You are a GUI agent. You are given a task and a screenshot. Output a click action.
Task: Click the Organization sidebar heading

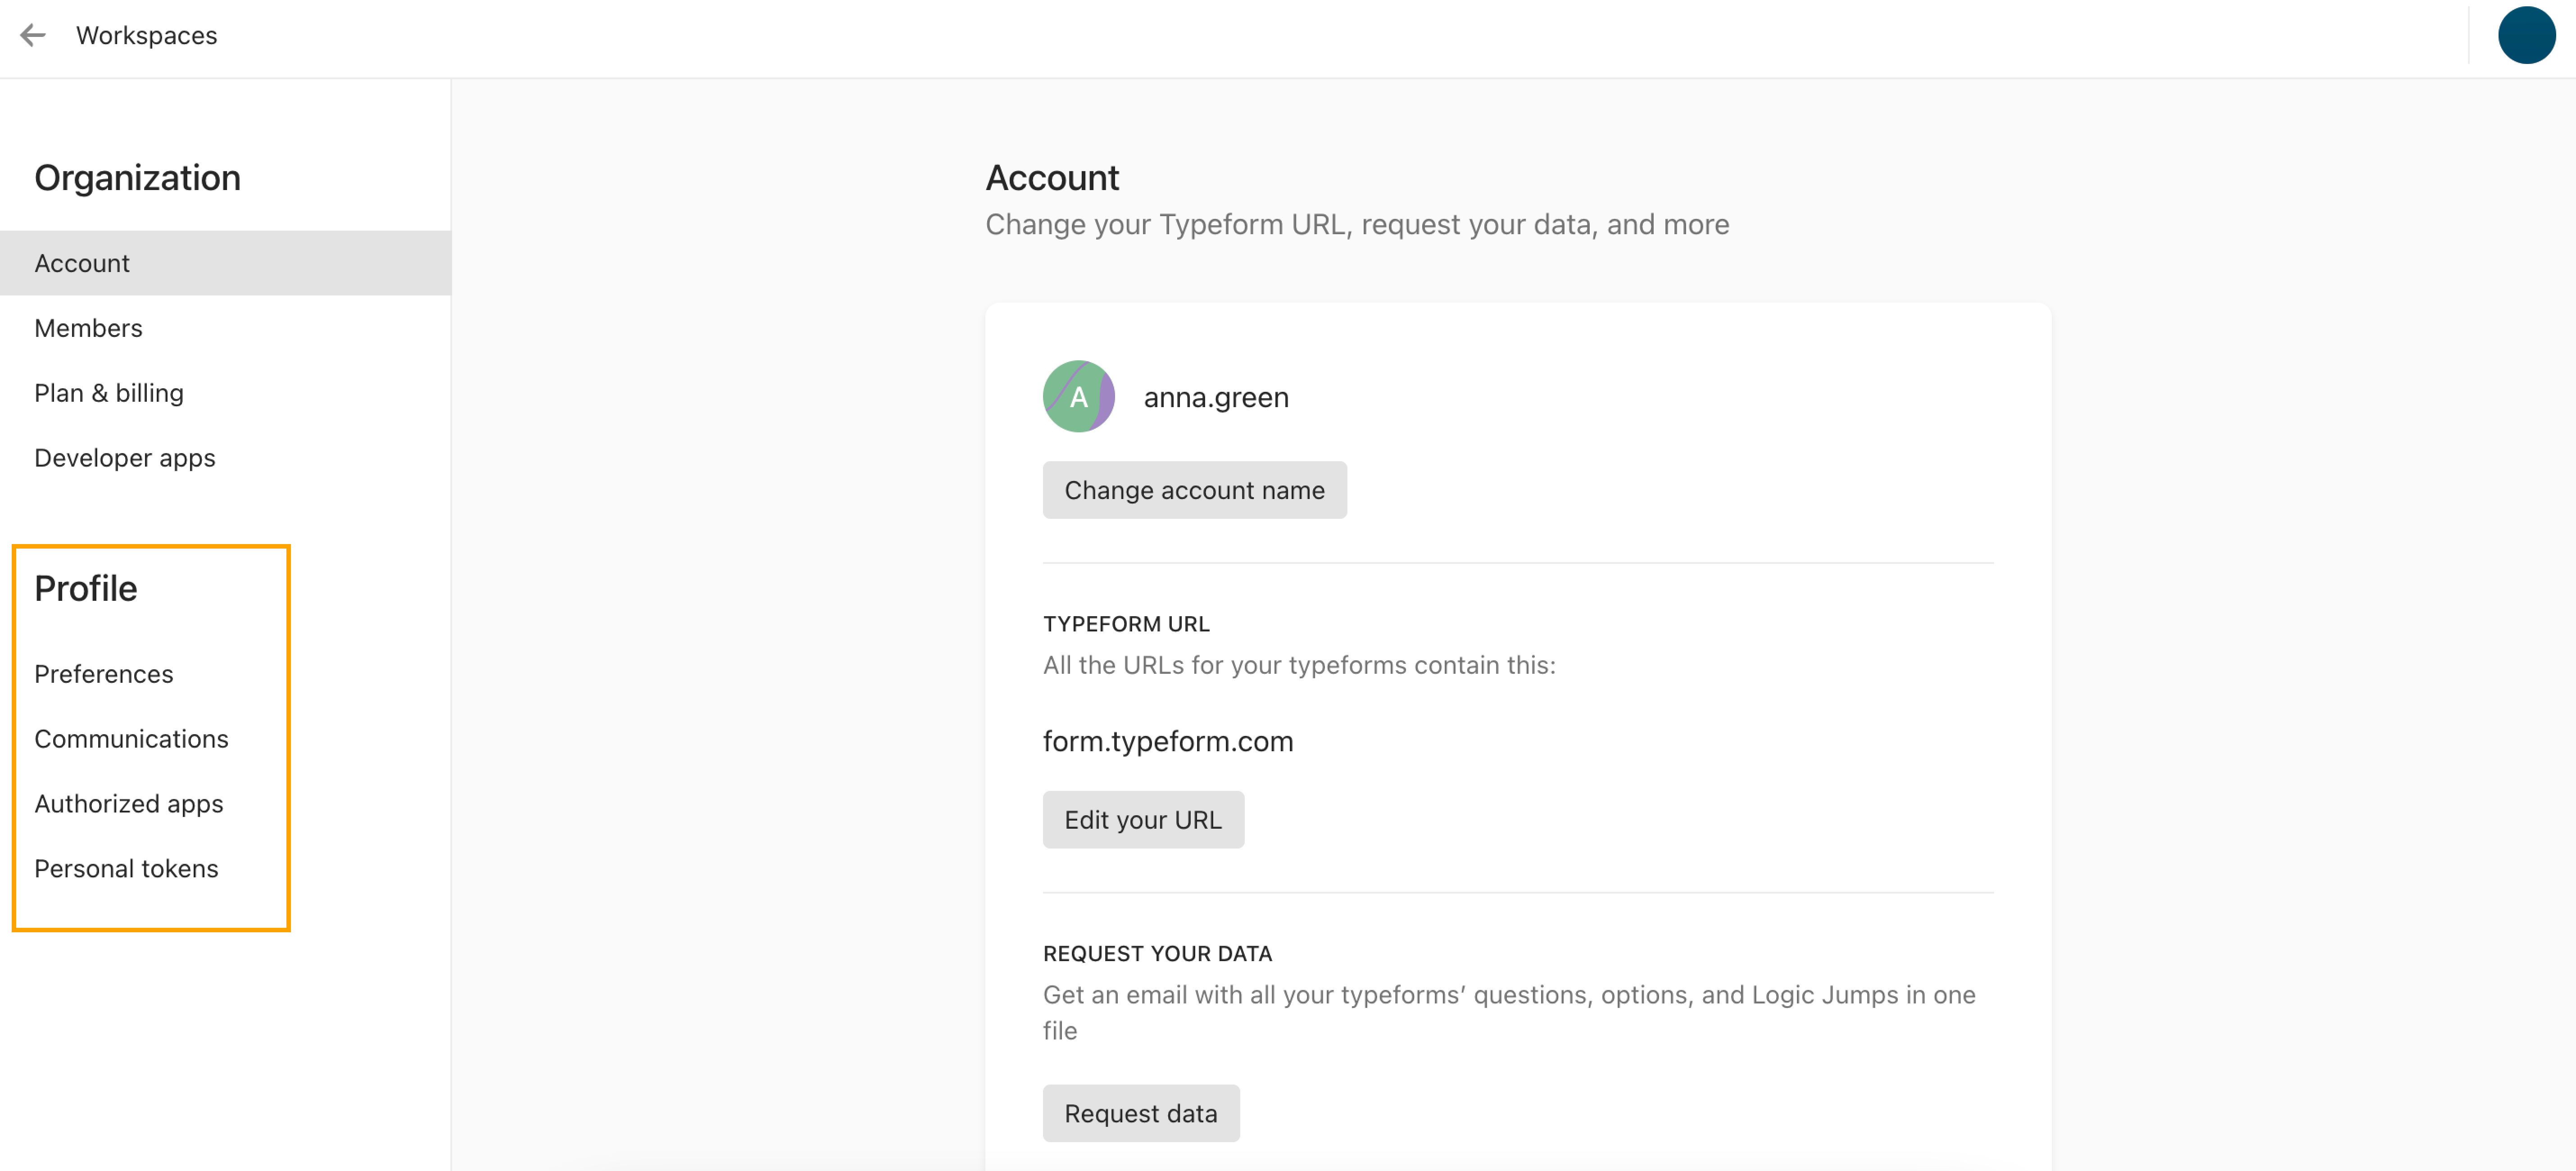pyautogui.click(x=137, y=178)
